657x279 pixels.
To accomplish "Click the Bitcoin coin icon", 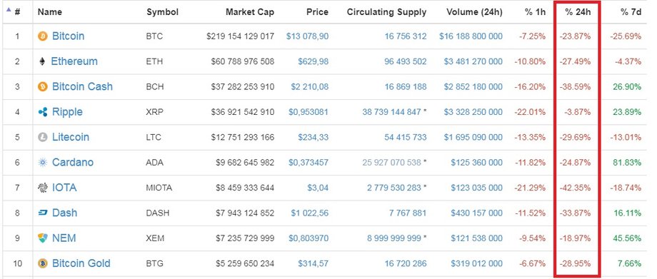I will 43,36.
